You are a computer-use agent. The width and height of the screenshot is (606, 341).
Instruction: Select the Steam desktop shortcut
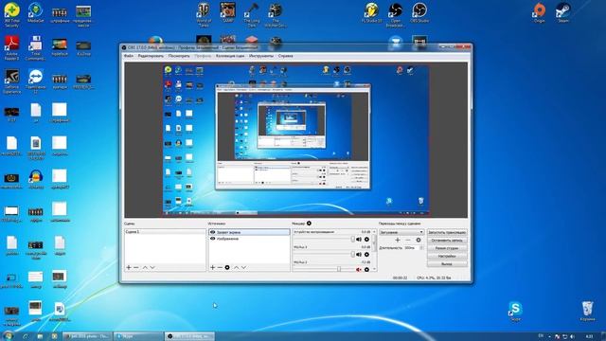click(563, 12)
